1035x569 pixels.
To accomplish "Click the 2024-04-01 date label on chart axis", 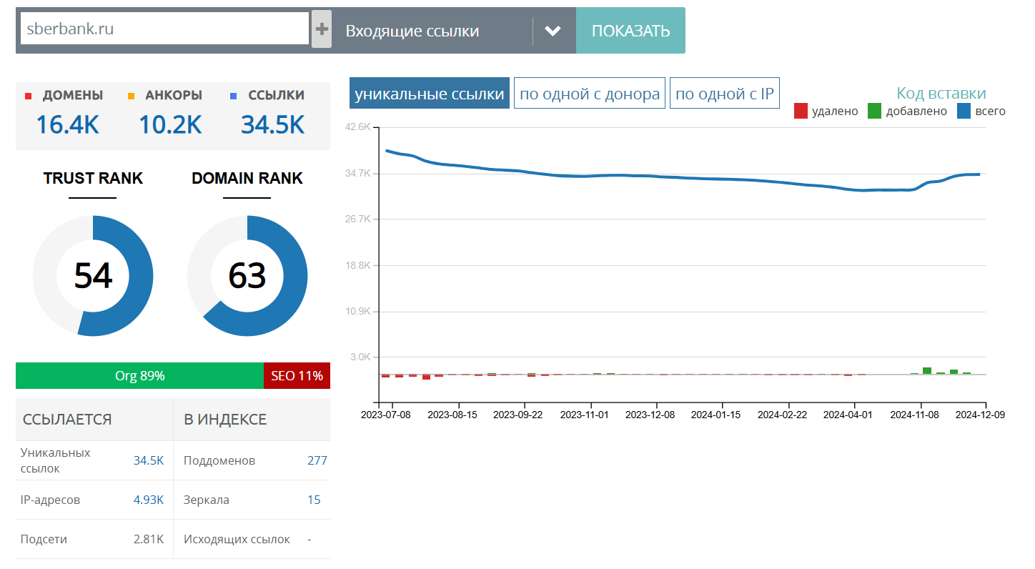I will (x=848, y=415).
